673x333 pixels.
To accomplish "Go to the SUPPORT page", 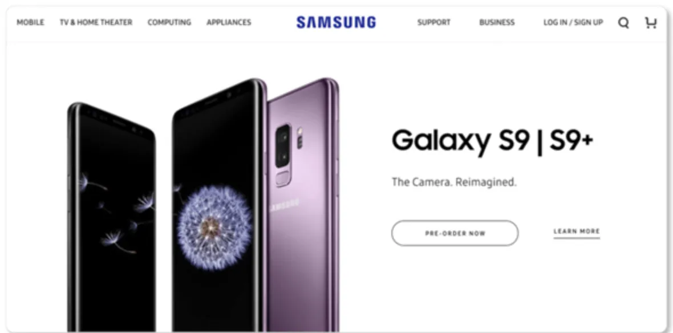I will 434,22.
